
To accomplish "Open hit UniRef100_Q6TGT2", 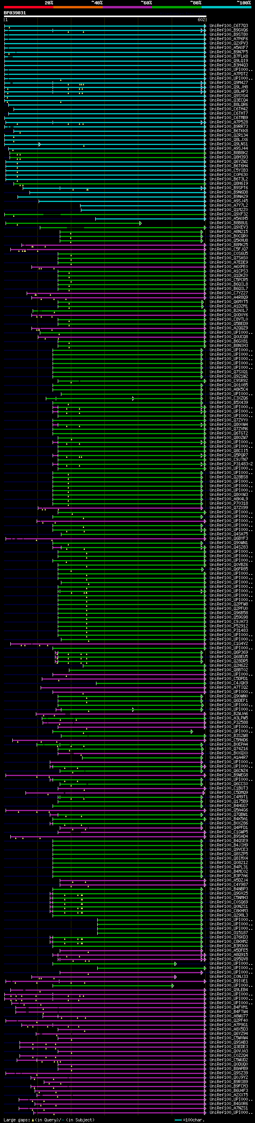I will click(x=229, y=433).
